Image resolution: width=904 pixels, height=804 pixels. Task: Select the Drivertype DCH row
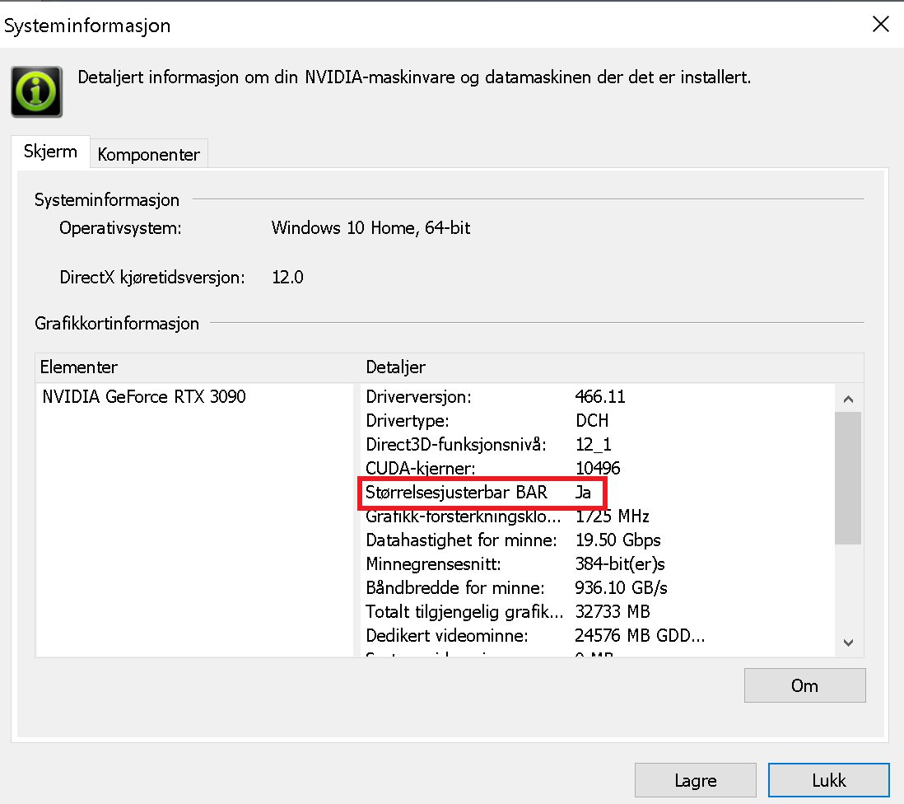pyautogui.click(x=598, y=420)
